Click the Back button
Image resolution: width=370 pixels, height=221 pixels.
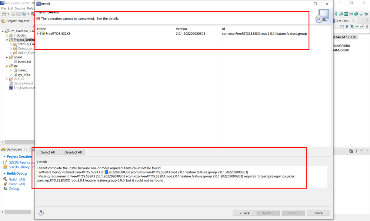click(244, 213)
